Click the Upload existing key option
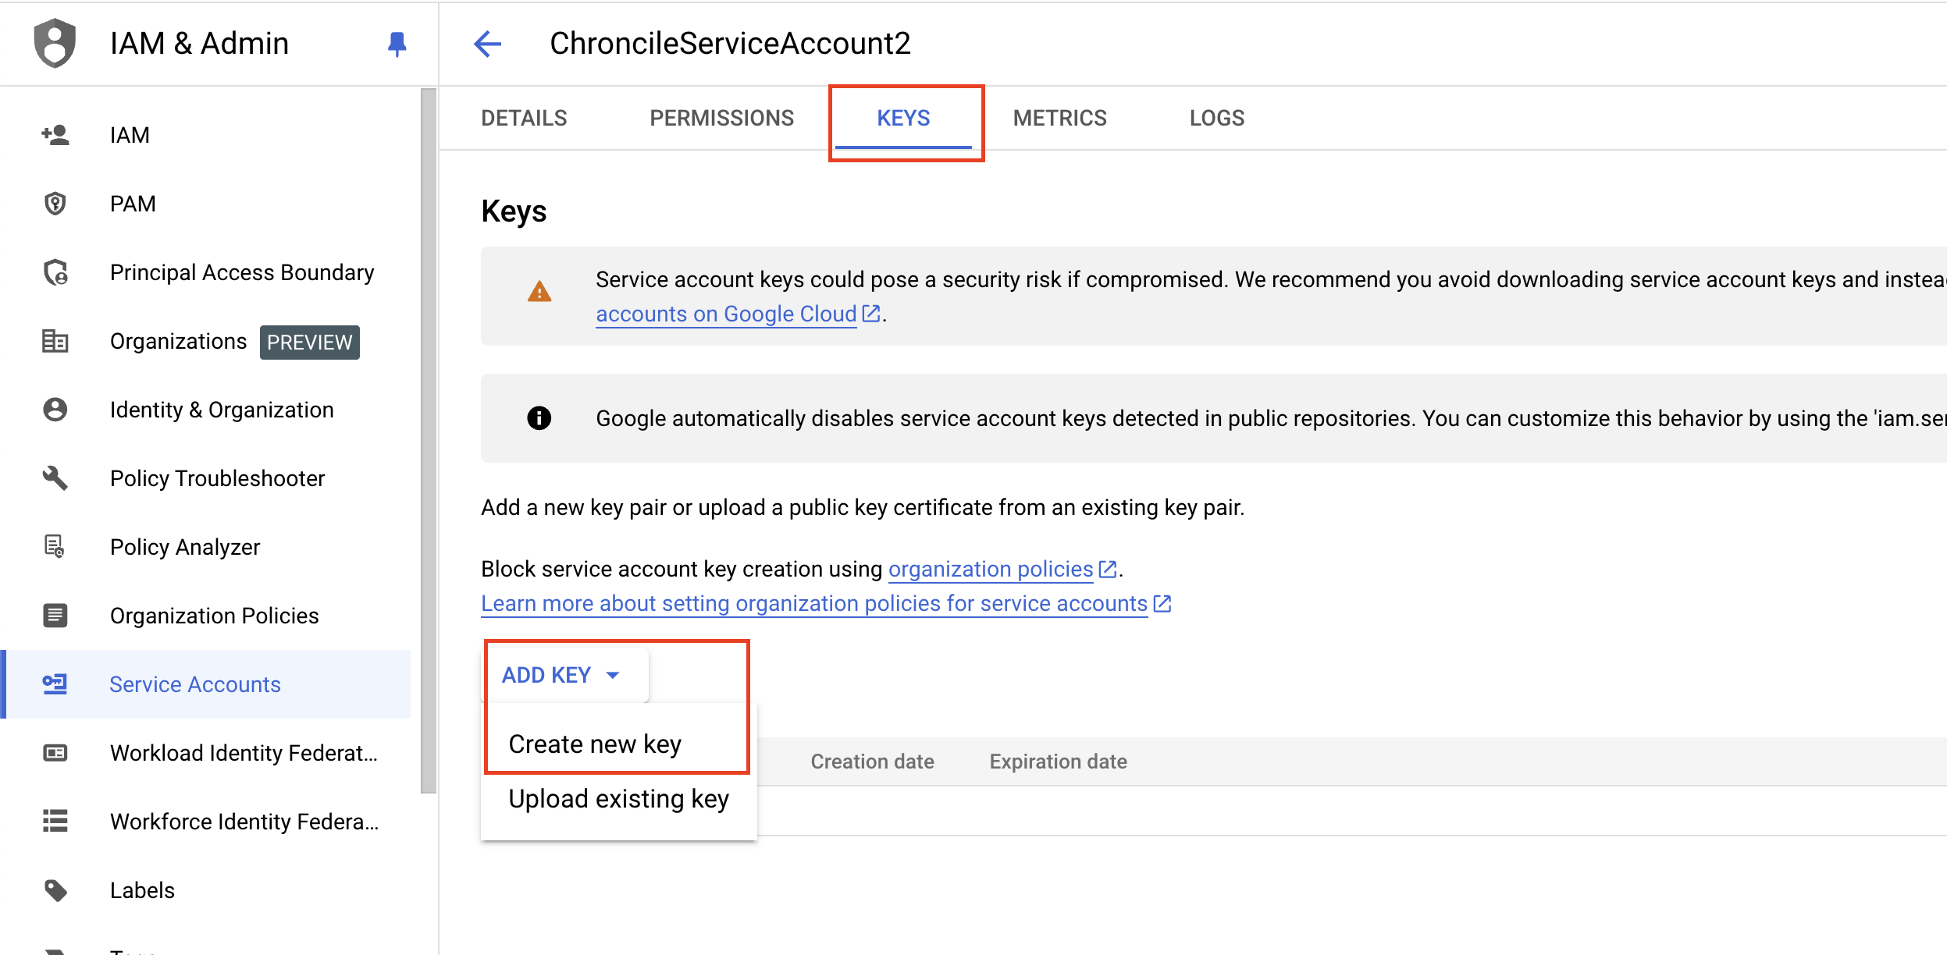The height and width of the screenshot is (955, 1947). (x=618, y=799)
